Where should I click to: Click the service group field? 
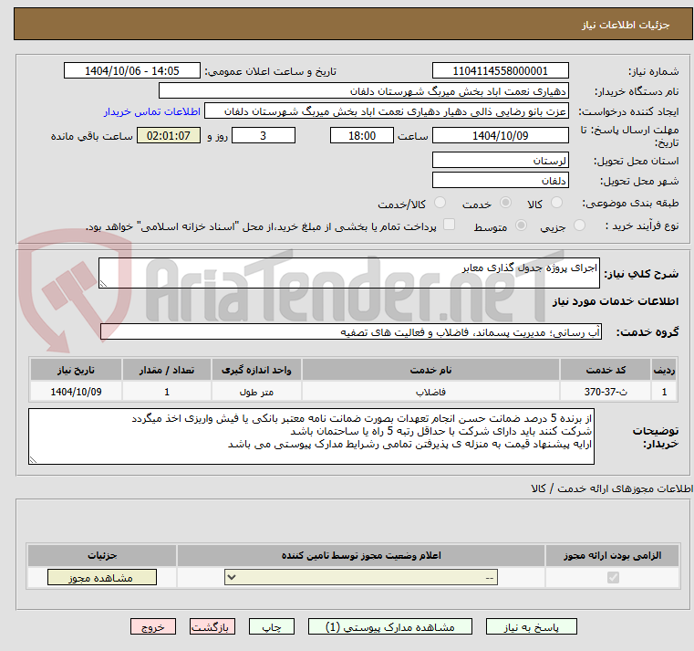[x=351, y=332]
